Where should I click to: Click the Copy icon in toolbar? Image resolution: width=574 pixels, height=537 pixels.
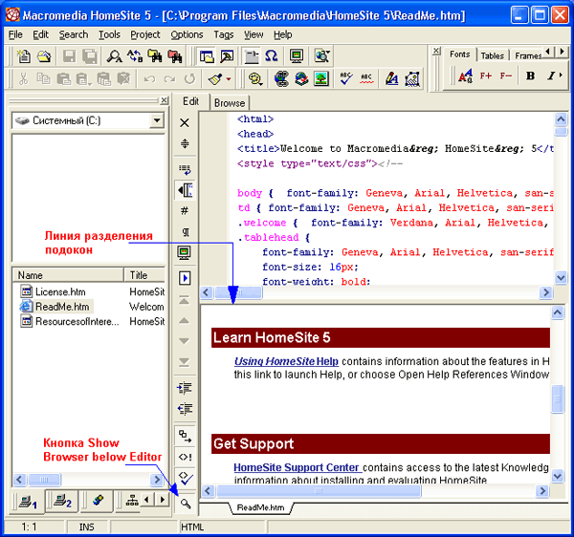[x=43, y=78]
